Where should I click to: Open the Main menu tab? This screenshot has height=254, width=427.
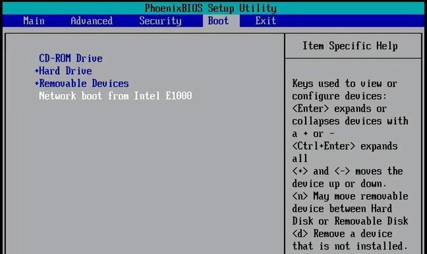(x=34, y=21)
